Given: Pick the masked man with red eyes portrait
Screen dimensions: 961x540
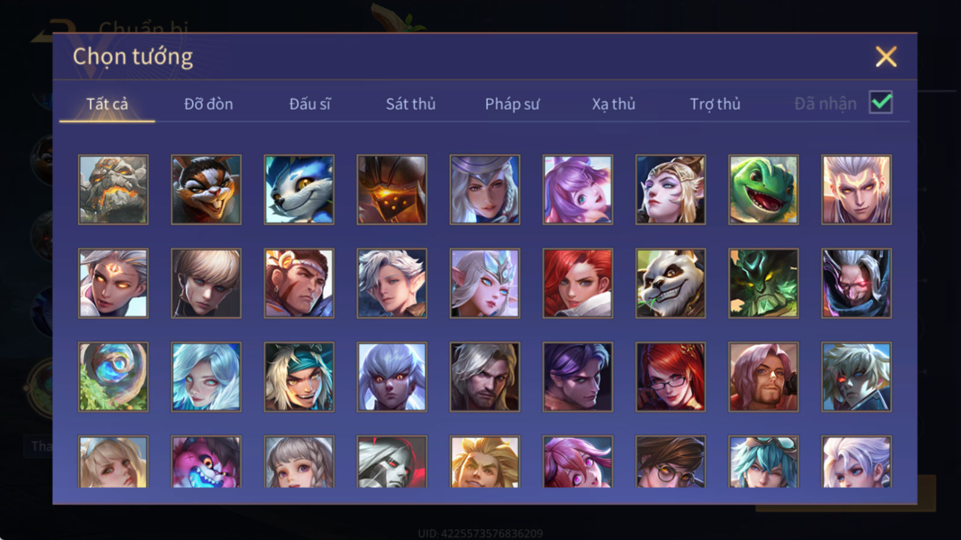Looking at the screenshot, I should point(856,283).
